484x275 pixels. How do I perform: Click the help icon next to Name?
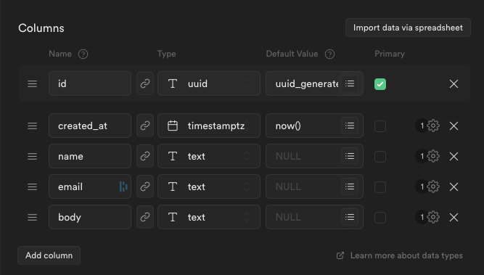83,54
